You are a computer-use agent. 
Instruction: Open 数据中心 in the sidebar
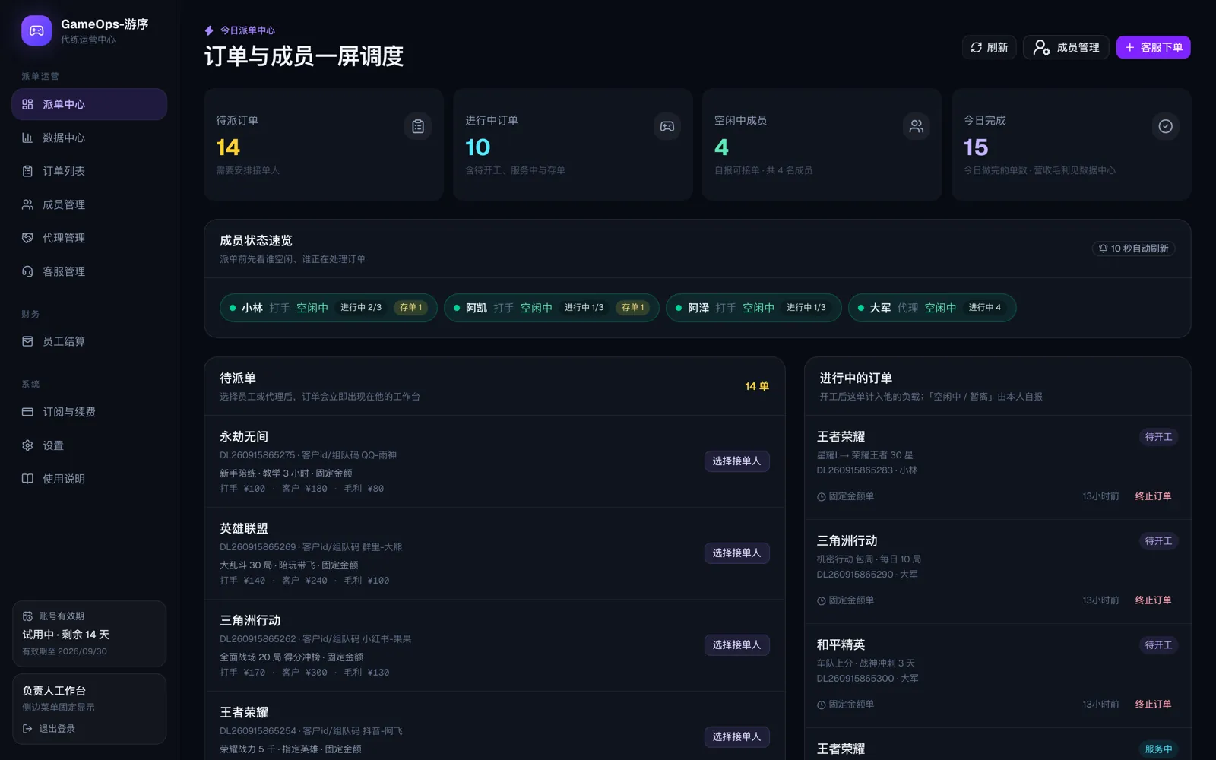click(x=90, y=138)
